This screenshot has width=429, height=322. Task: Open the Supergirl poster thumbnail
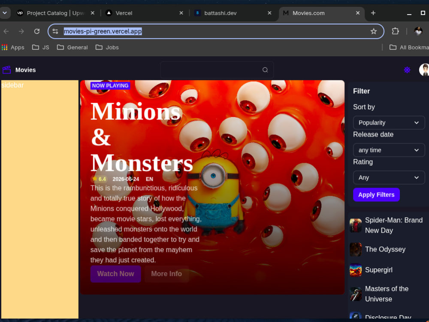tap(355, 270)
